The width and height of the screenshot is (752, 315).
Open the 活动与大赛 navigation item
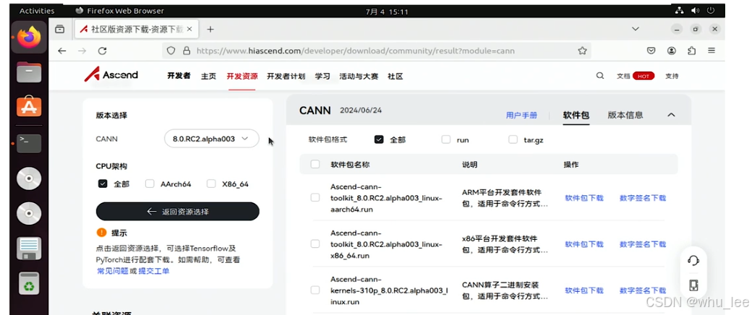pos(359,77)
